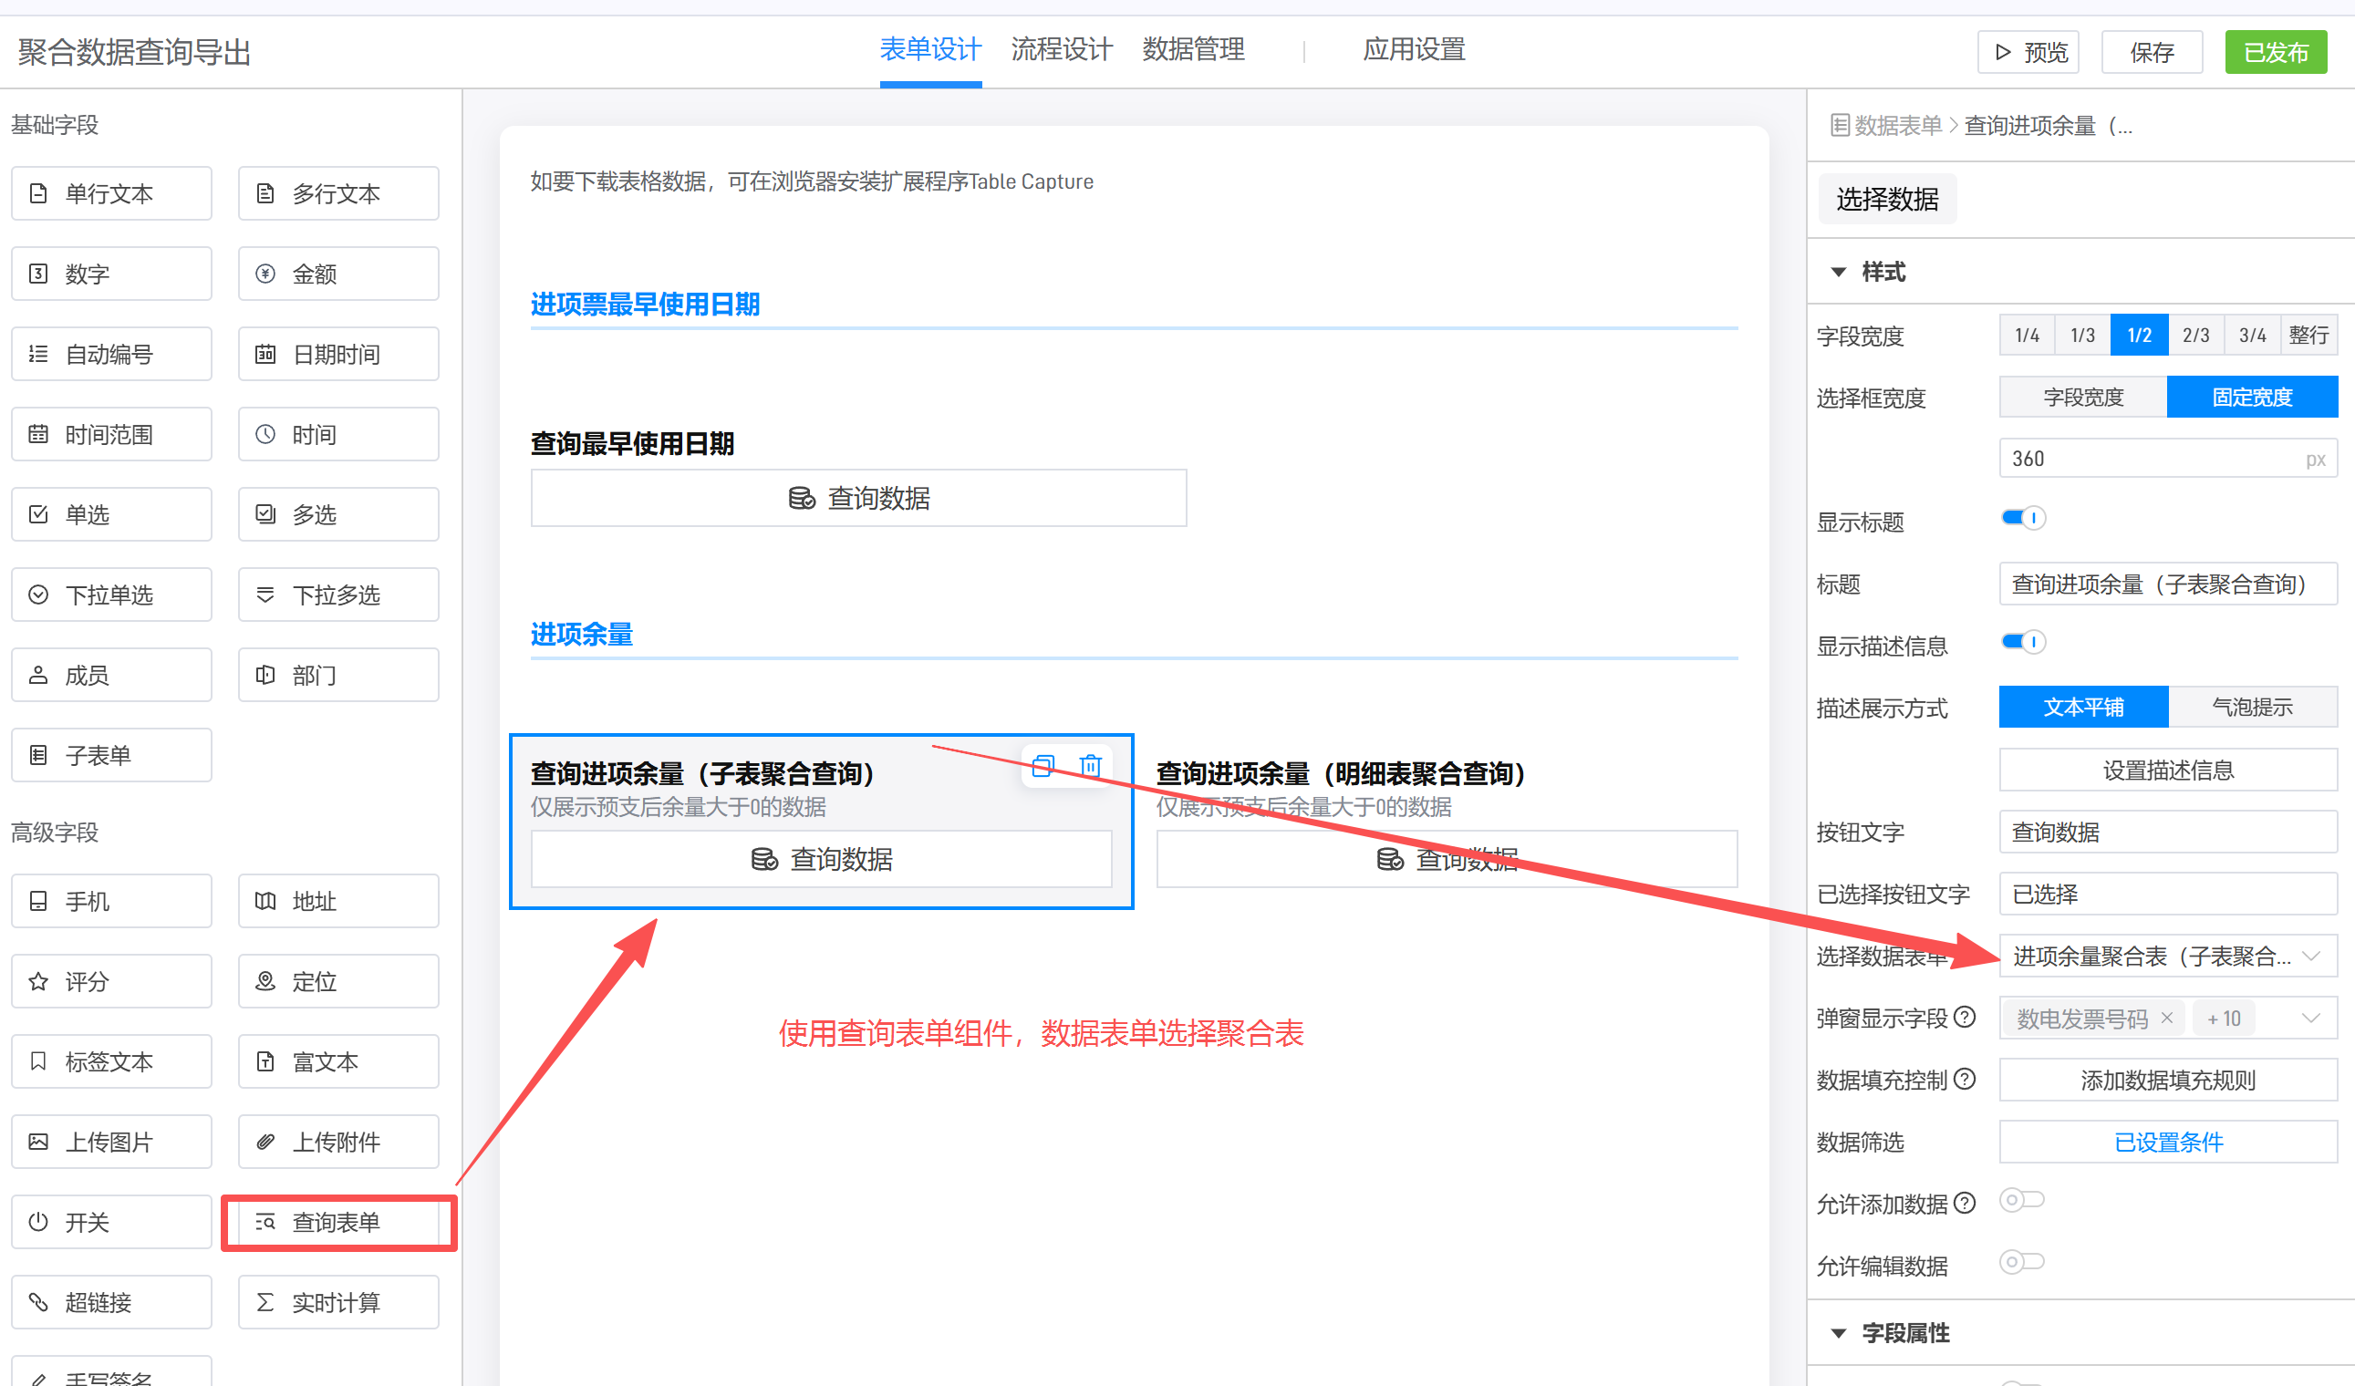
Task: Click the 富文本 rich text icon
Action: click(x=265, y=1062)
